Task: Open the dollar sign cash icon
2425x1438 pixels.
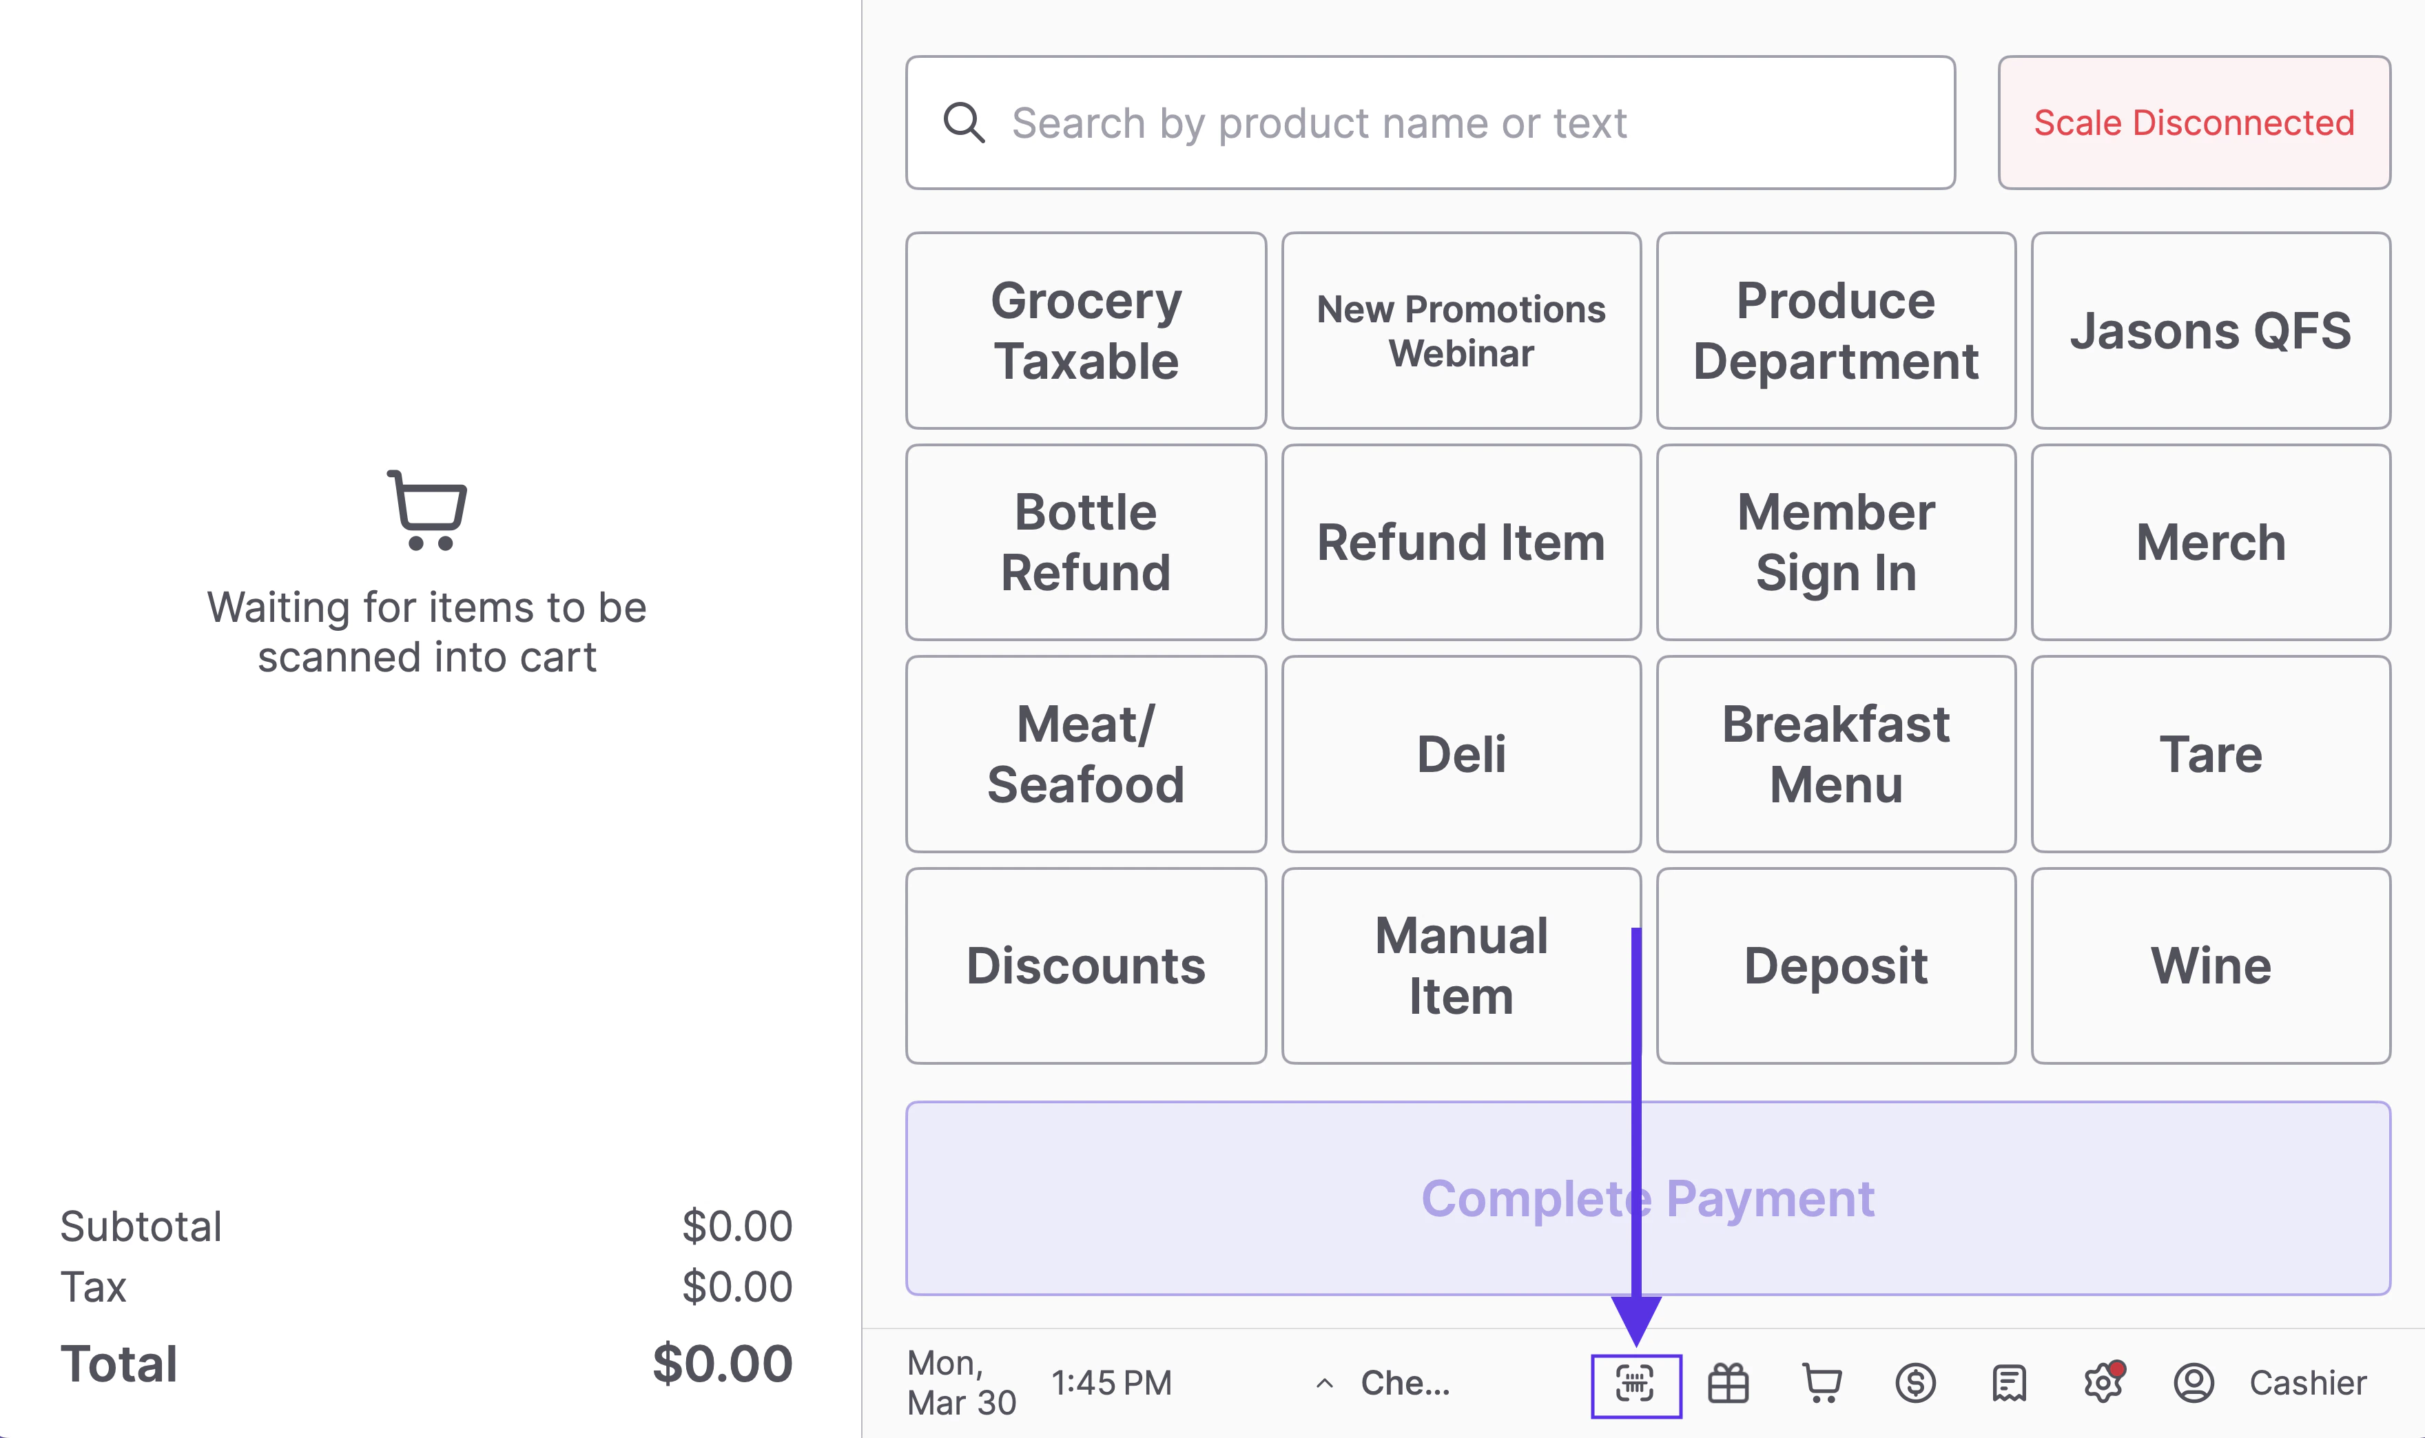Action: click(1915, 1384)
